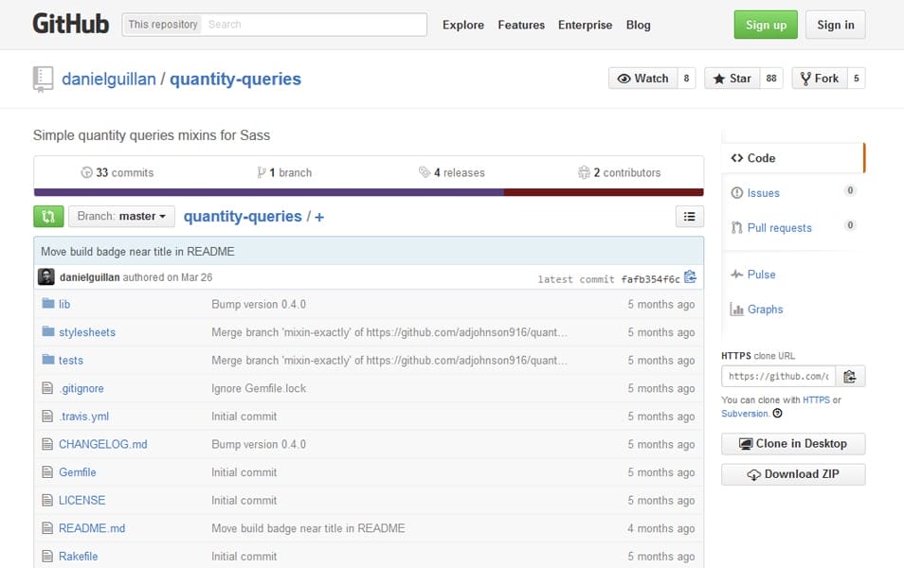904x568 pixels.
Task: Open the Branch: master dropdown
Action: [x=121, y=216]
